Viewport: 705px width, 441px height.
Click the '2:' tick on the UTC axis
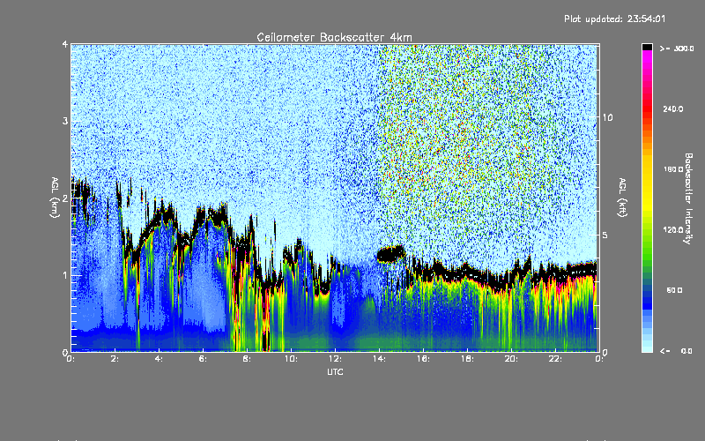tap(115, 359)
